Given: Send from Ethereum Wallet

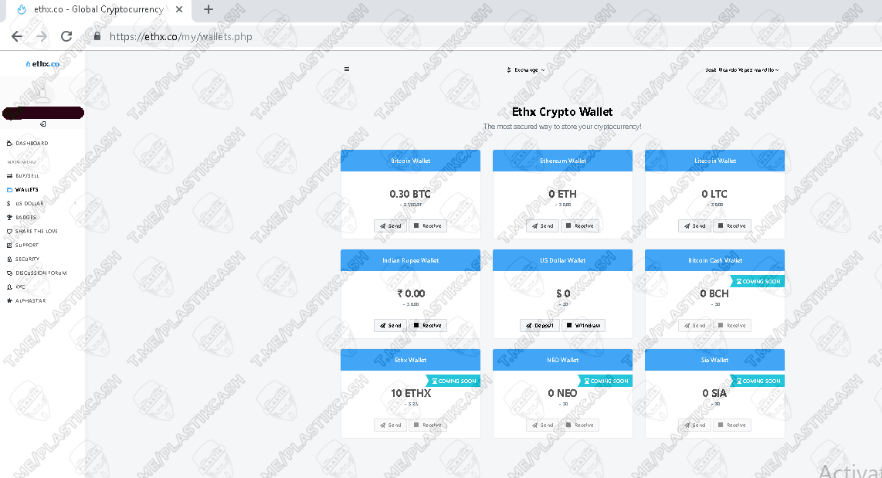Looking at the screenshot, I should point(542,225).
